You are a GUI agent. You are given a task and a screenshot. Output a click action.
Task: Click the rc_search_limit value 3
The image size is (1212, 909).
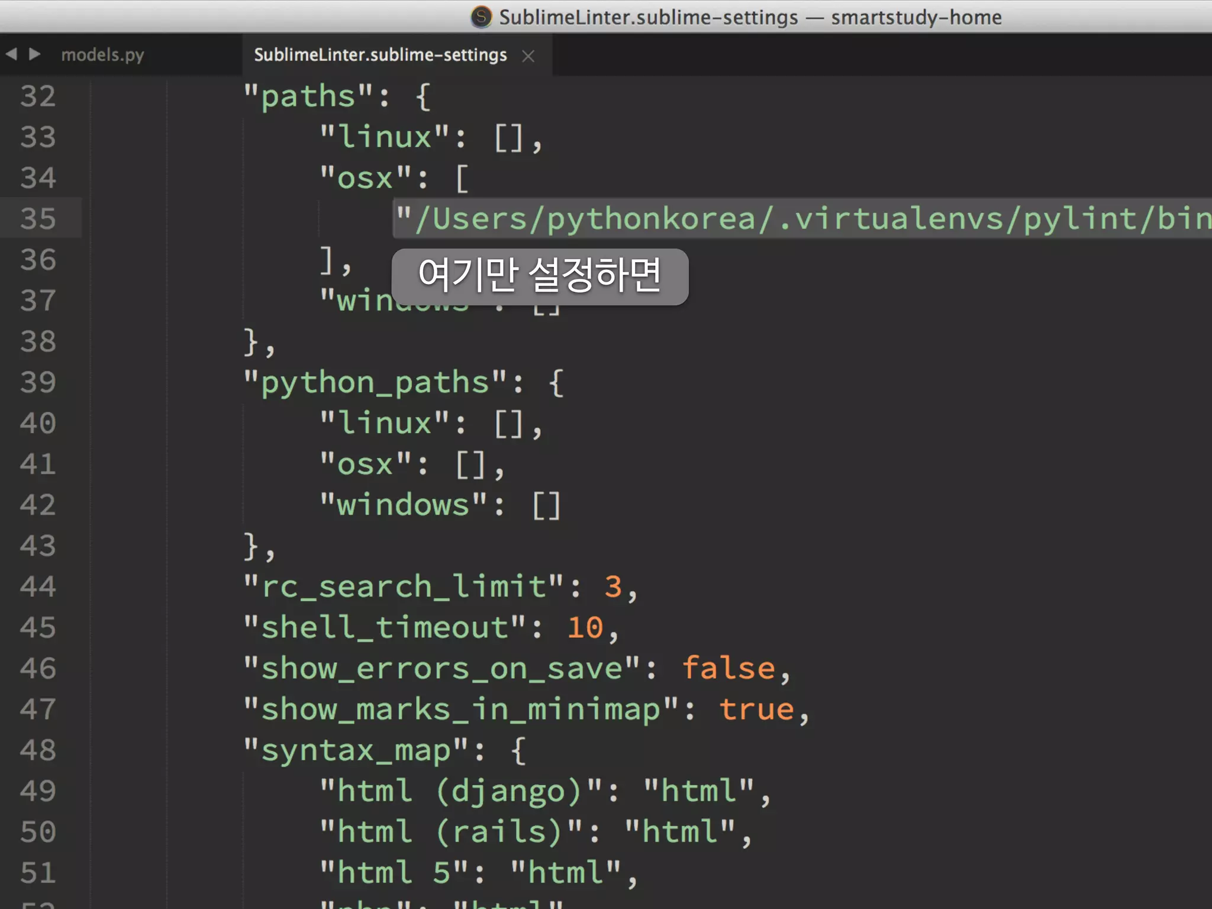pos(613,586)
